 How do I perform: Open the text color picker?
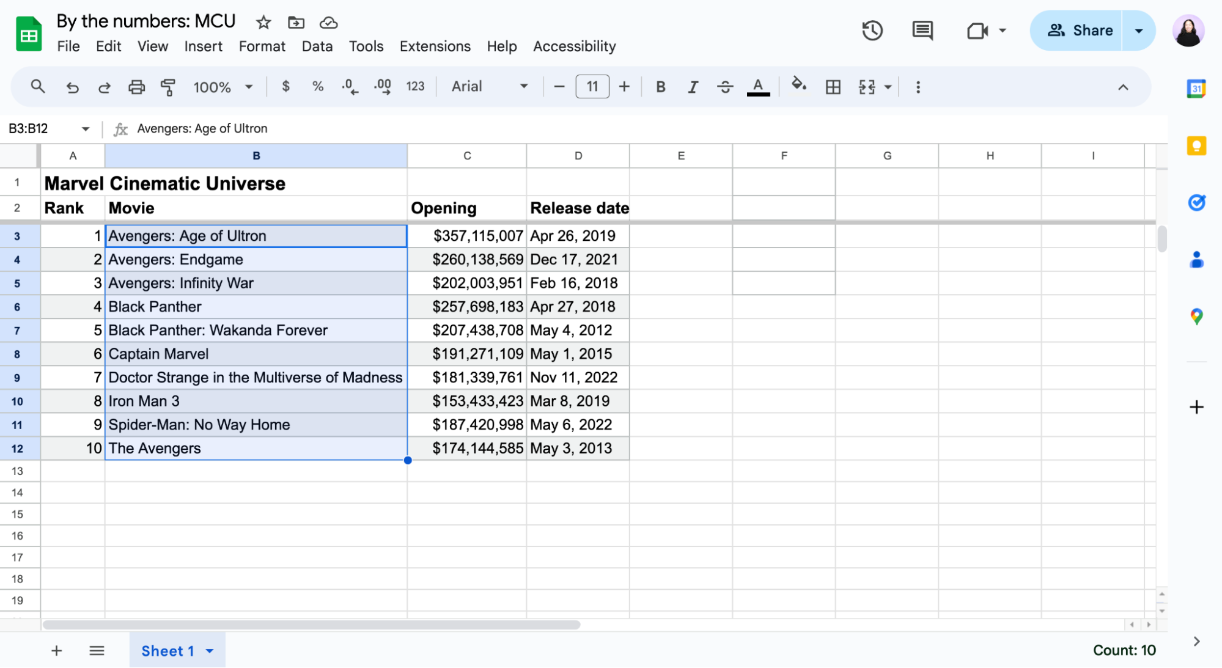pos(758,87)
